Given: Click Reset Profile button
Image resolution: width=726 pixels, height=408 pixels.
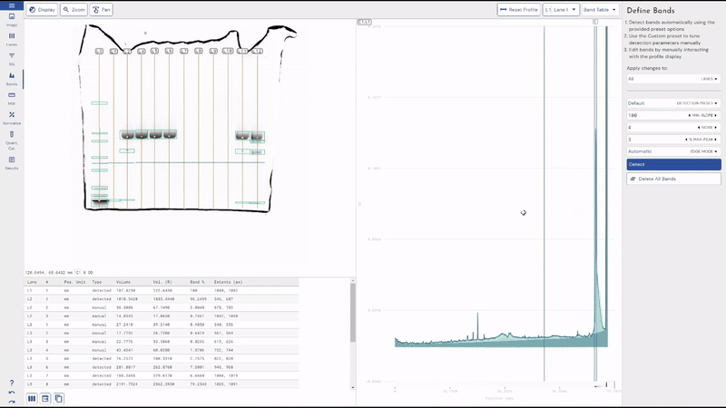Looking at the screenshot, I should 518,10.
